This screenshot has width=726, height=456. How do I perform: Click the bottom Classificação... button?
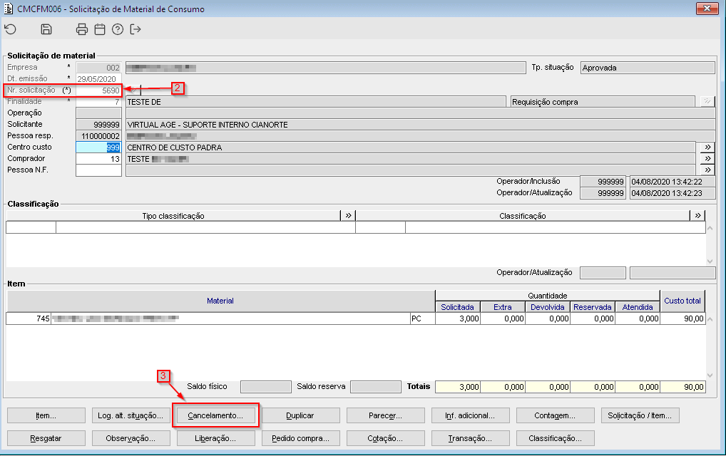point(555,438)
